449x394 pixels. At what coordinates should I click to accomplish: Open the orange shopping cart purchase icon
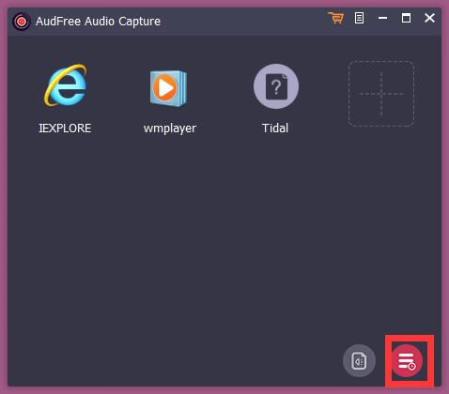click(x=336, y=18)
